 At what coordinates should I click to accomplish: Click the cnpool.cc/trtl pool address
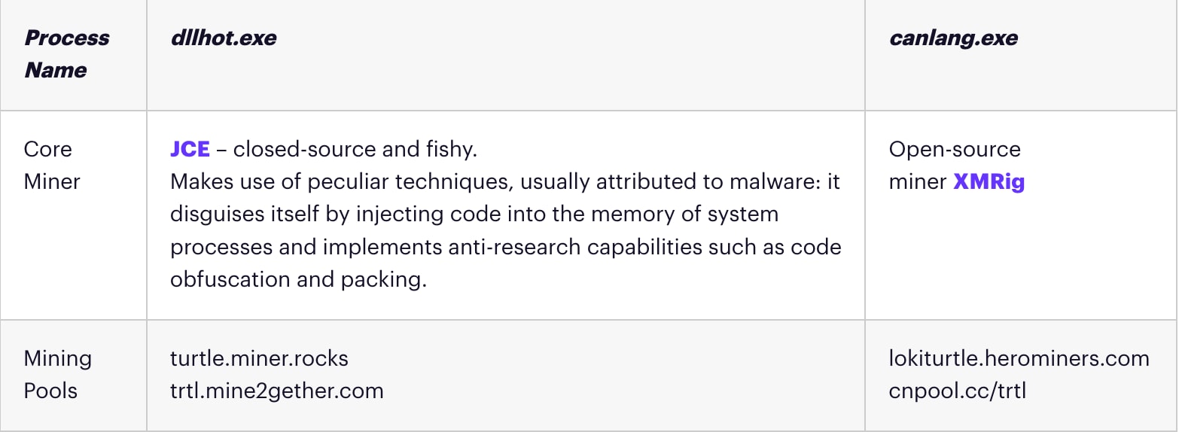[957, 391]
